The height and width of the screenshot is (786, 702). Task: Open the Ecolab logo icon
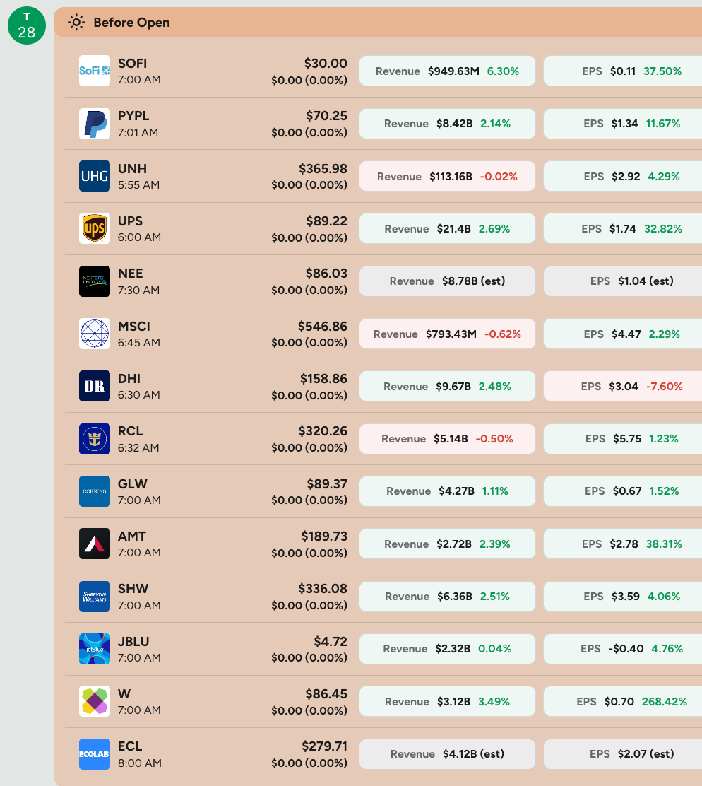pos(95,754)
